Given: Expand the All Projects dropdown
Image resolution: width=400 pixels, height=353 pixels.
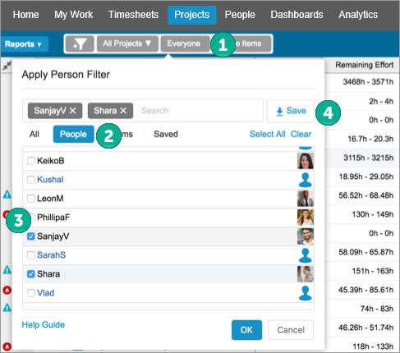Looking at the screenshot, I should click(127, 44).
